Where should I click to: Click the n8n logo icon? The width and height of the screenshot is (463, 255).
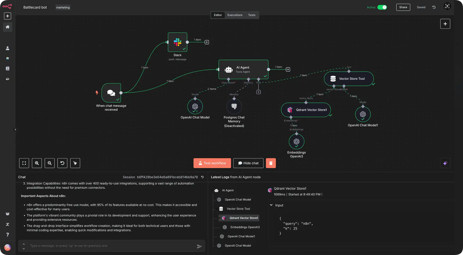[x=7, y=6]
